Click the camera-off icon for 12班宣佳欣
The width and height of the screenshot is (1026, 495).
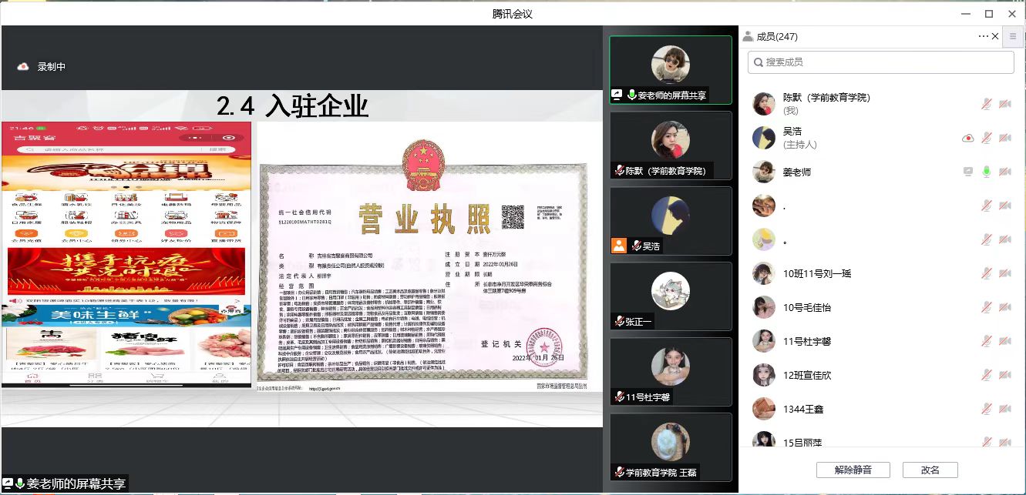point(1004,375)
